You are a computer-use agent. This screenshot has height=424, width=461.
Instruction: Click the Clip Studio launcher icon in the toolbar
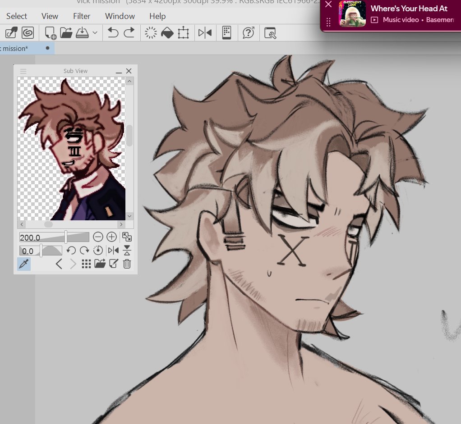pyautogui.click(x=11, y=32)
